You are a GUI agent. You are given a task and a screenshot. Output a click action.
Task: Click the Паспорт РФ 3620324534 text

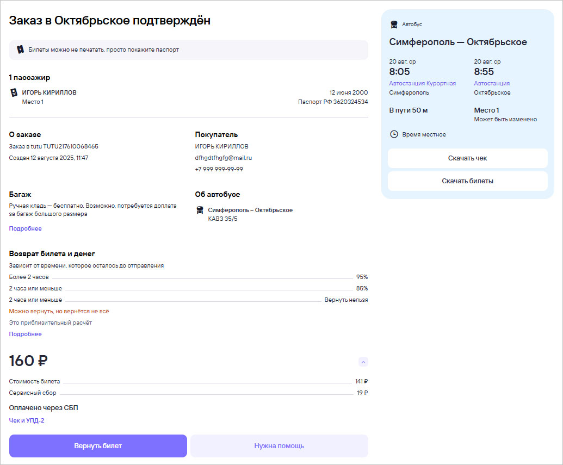(332, 102)
